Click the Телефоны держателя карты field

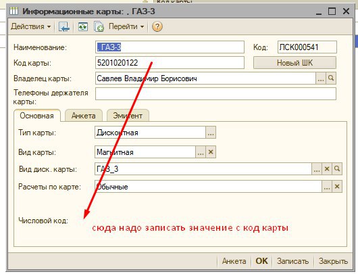tap(215, 94)
